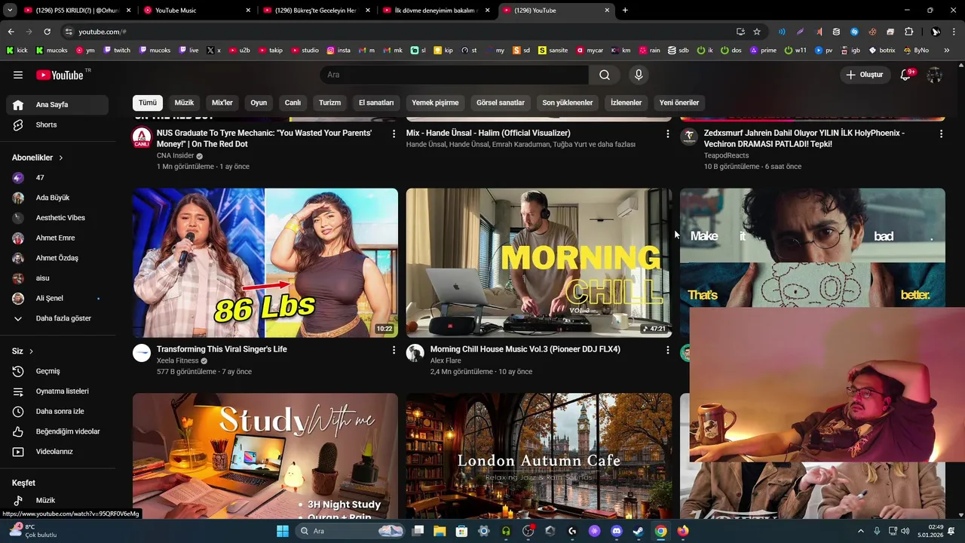Open Geçmiş history in sidebar
Image resolution: width=965 pixels, height=543 pixels.
click(x=57, y=371)
